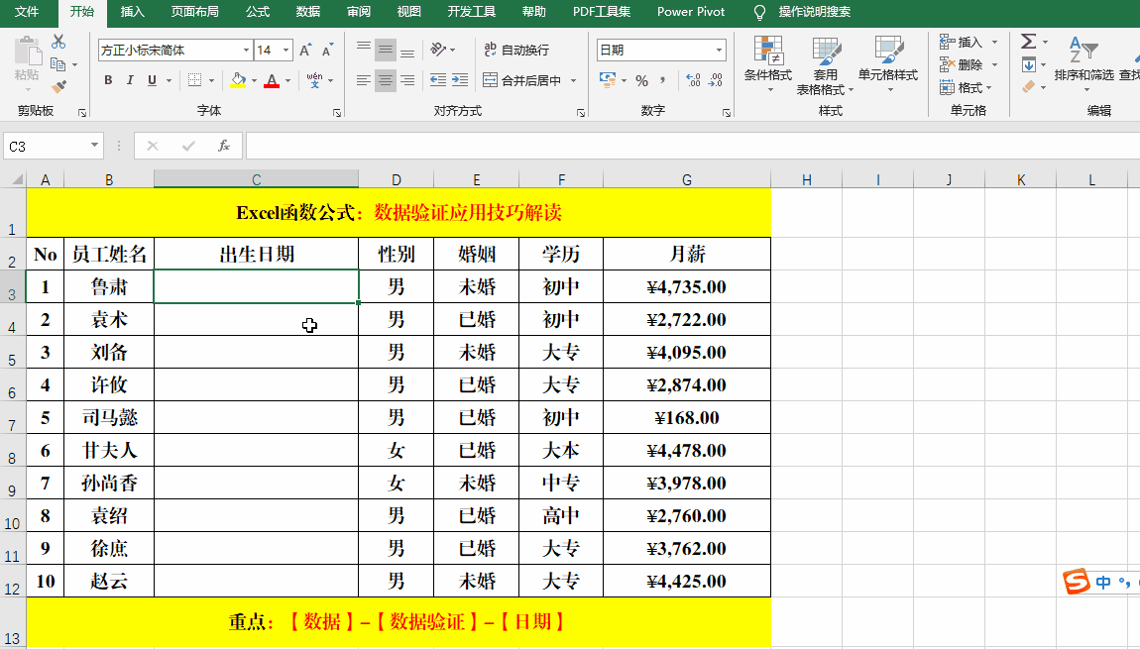
Task: Open 单元格样式 cell styles
Action: pyautogui.click(x=888, y=65)
